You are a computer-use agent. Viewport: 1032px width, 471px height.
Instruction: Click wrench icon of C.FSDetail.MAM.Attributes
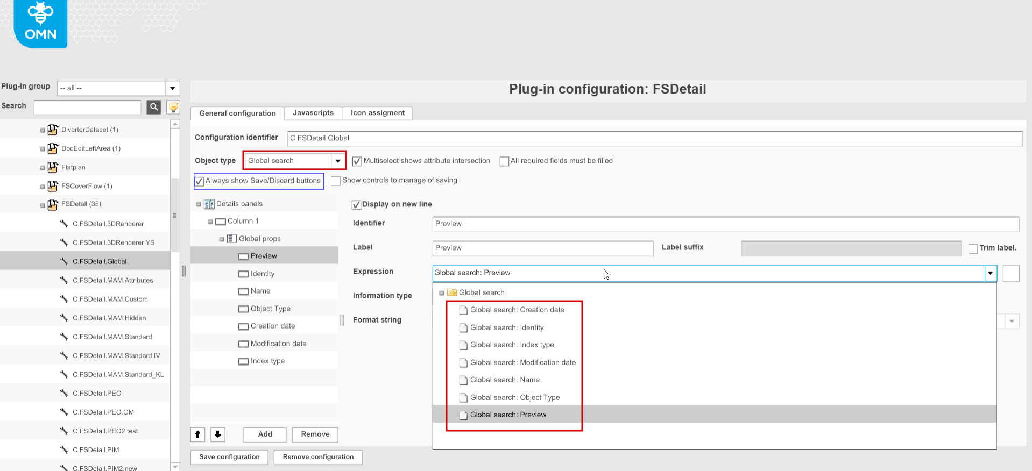coord(64,280)
